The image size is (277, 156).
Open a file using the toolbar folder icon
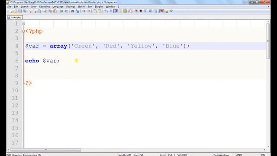click(x=16, y=11)
